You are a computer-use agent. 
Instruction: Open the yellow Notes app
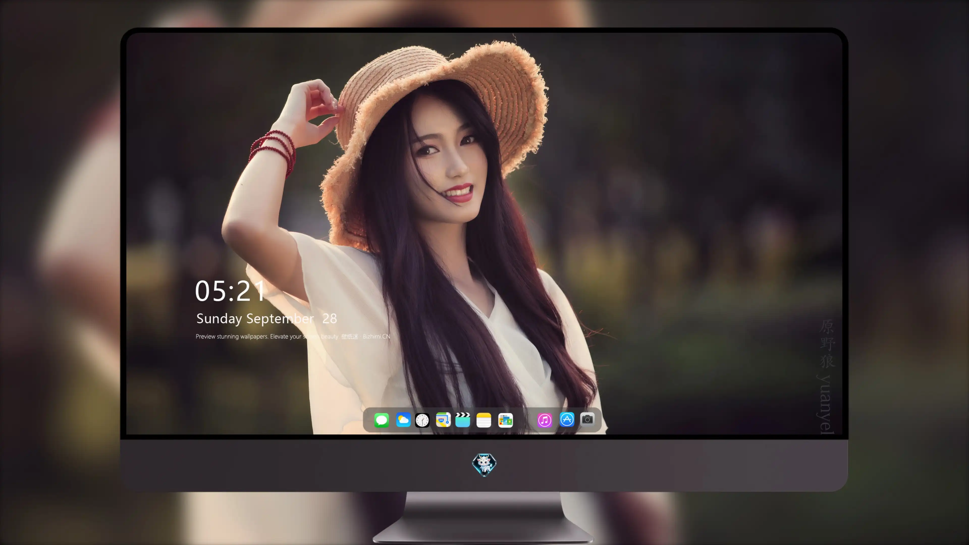pos(484,420)
